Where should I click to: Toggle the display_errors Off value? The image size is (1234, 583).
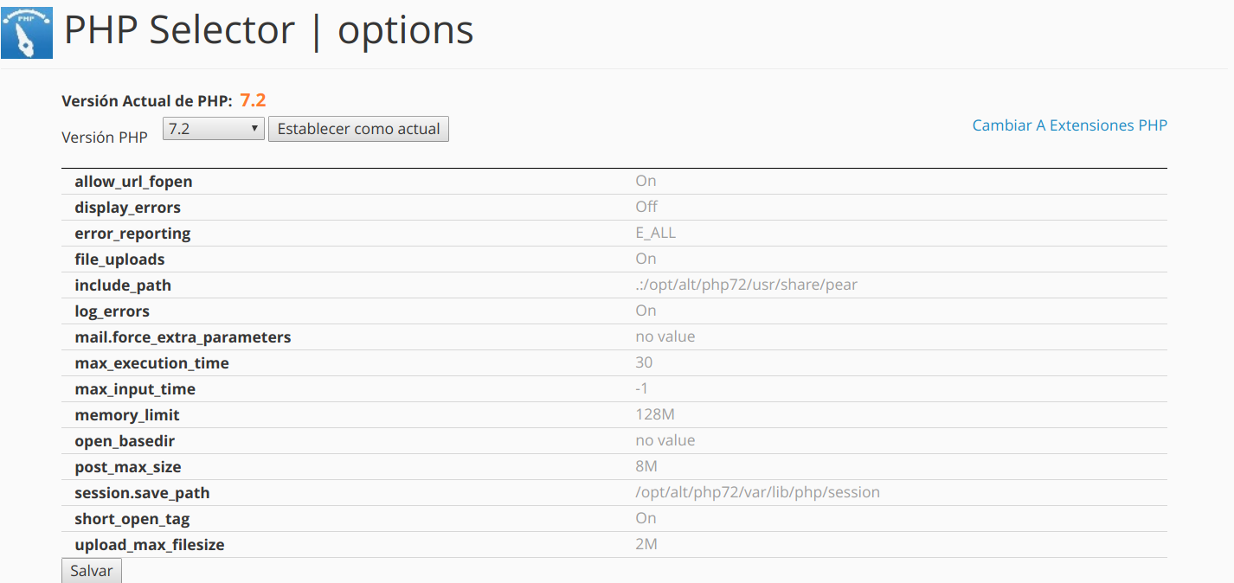pyautogui.click(x=646, y=207)
